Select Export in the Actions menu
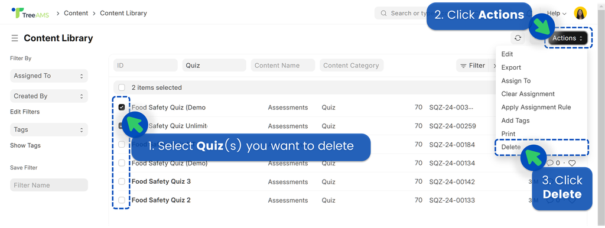 [x=511, y=67]
